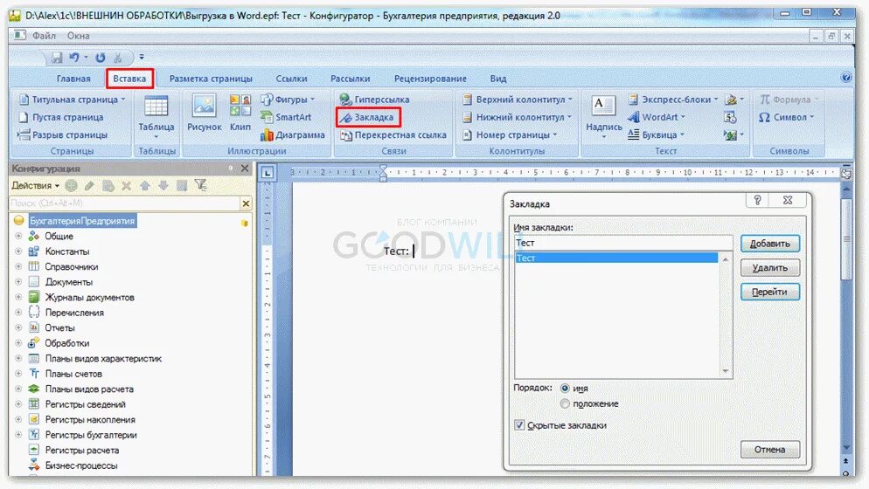
Task: Click Удалить button in bookmark dialog
Action: (x=770, y=268)
